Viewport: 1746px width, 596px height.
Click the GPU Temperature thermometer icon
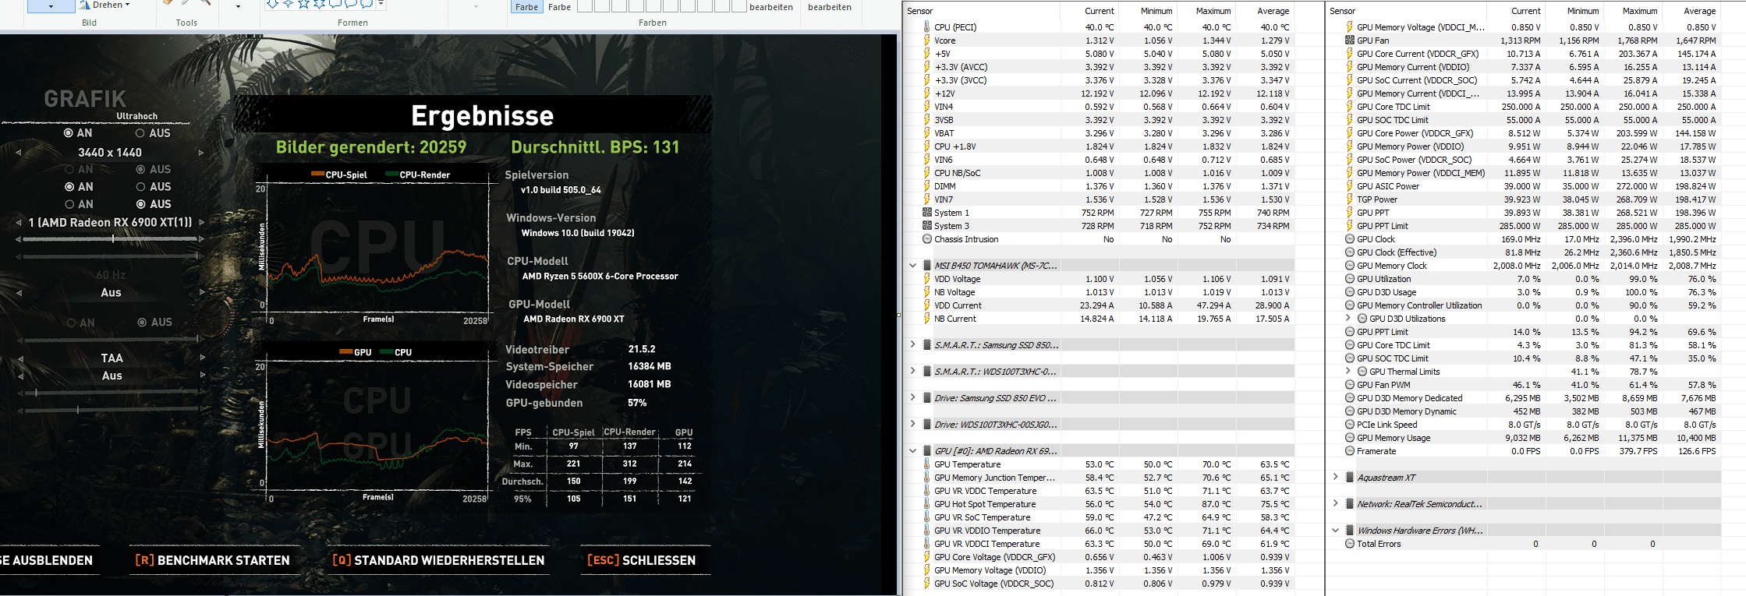926,464
